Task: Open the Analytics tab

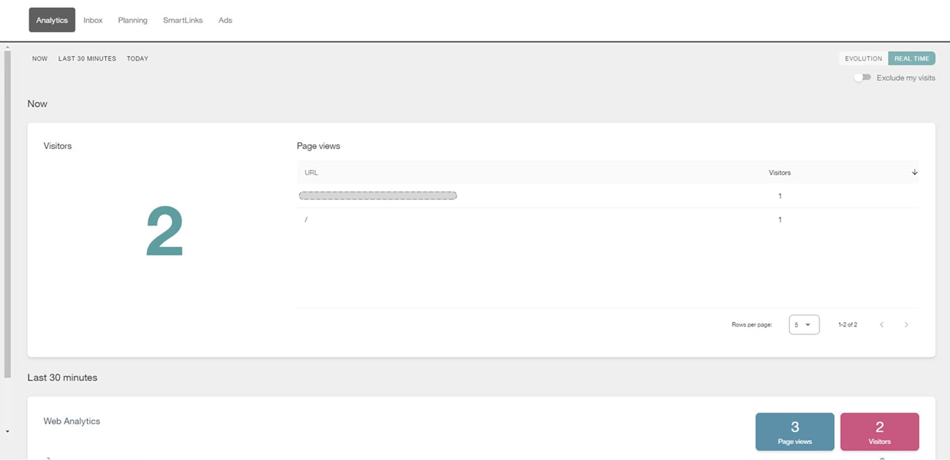Action: click(52, 20)
